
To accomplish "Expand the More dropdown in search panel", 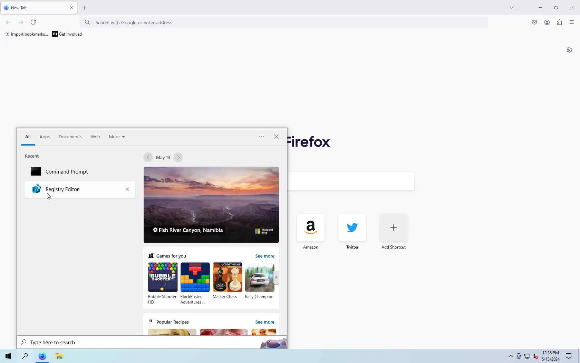I will (x=117, y=137).
